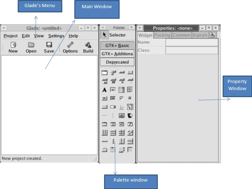Select the Vertical Button Box widget icon
The width and height of the screenshot is (252, 189).
(113, 141)
